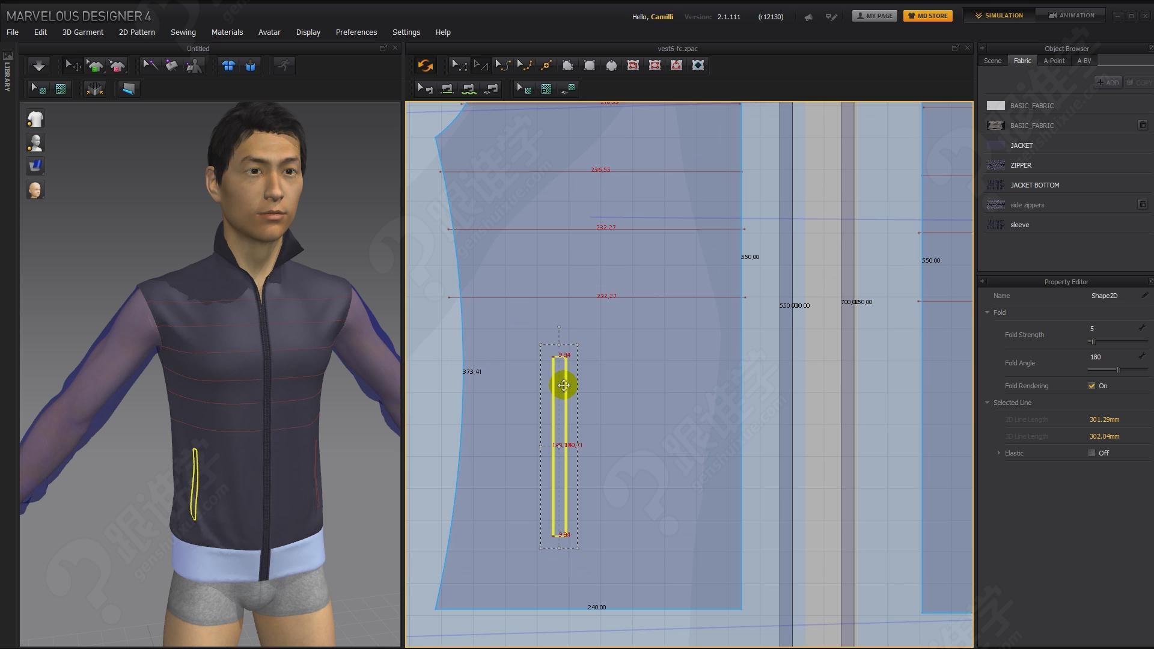Click the orange Synchronize arrows icon
The height and width of the screenshot is (649, 1154).
point(425,66)
